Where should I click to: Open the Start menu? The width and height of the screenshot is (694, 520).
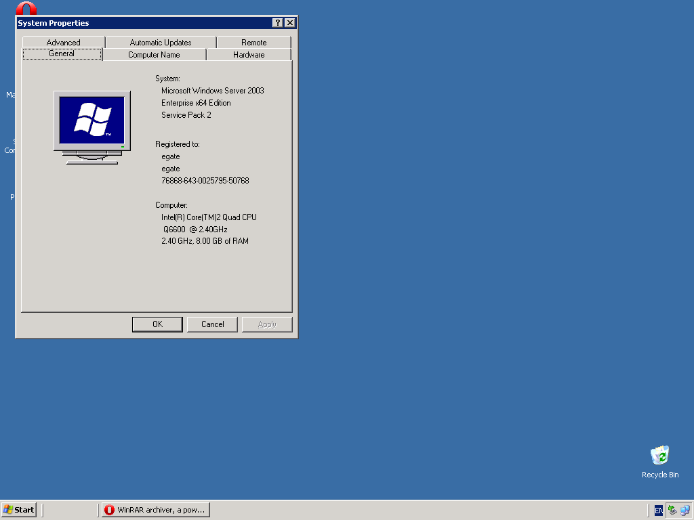[18, 510]
